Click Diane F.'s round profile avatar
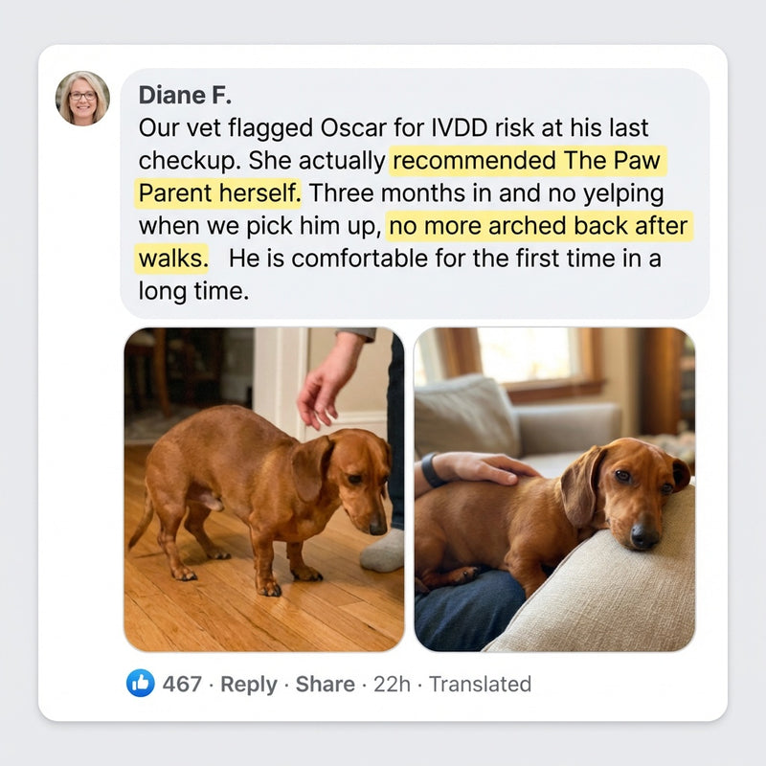This screenshot has width=766, height=766. [82, 99]
